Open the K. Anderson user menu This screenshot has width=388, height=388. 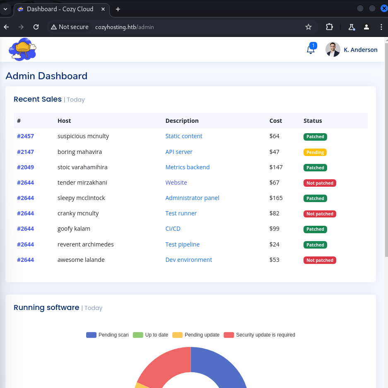tap(360, 50)
